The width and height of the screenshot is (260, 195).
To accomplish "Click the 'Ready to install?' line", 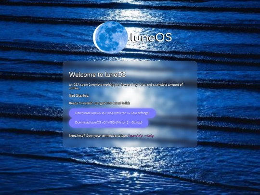I will (x=100, y=103).
